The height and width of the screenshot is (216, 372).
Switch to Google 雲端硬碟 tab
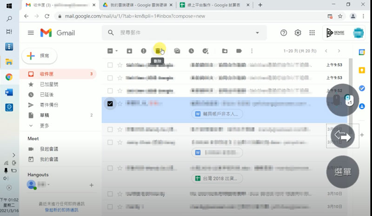[138, 5]
